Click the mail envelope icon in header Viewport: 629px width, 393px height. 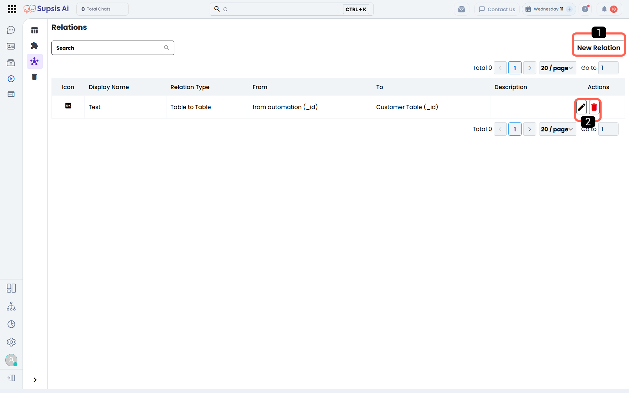[x=462, y=9]
